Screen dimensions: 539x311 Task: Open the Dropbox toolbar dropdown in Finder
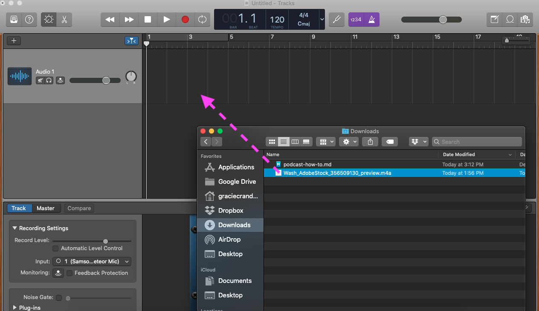(418, 142)
